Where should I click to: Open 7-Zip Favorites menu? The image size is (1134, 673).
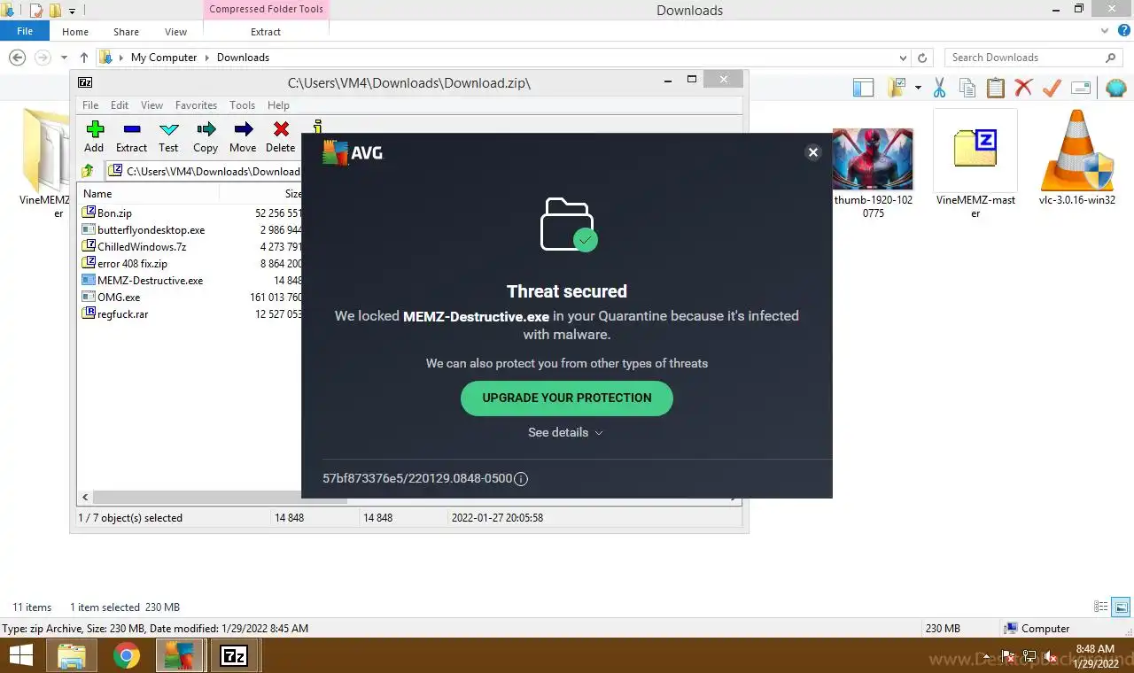tap(196, 104)
